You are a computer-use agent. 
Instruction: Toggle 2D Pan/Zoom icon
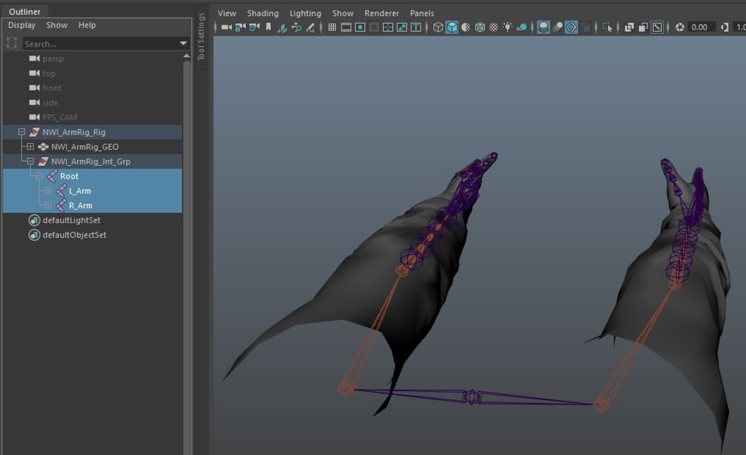click(x=296, y=27)
